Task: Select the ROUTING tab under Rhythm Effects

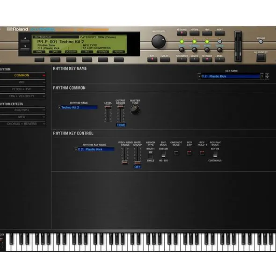Action: [x=22, y=110]
